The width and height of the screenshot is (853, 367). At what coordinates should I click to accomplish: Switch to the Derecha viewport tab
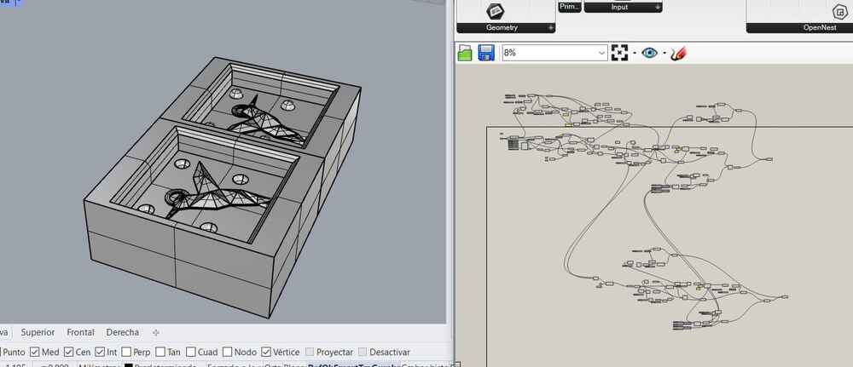[122, 332]
